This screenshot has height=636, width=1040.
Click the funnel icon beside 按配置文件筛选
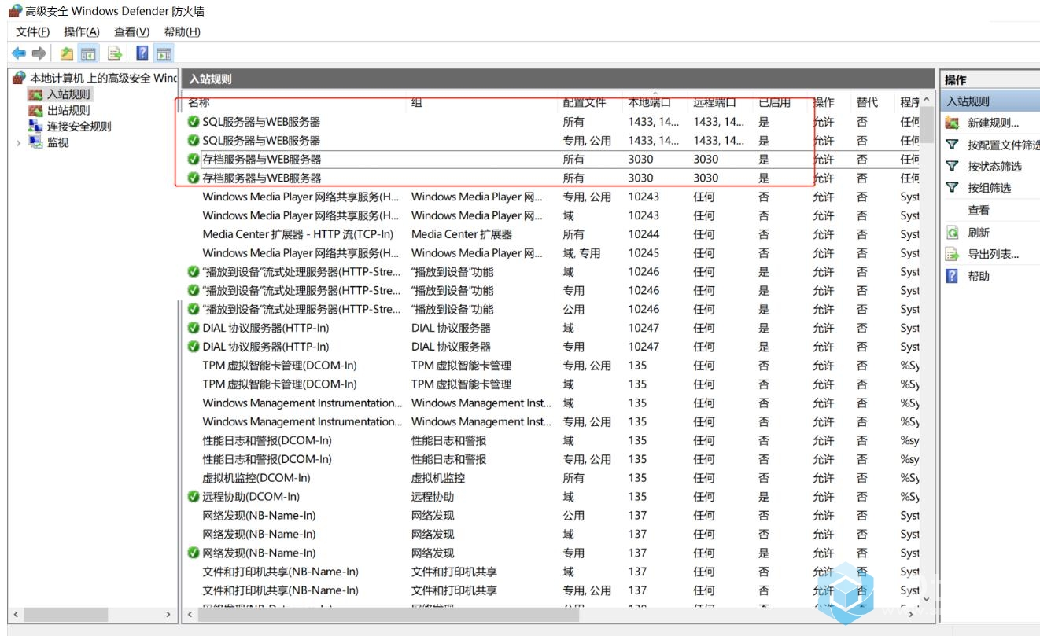coord(952,145)
